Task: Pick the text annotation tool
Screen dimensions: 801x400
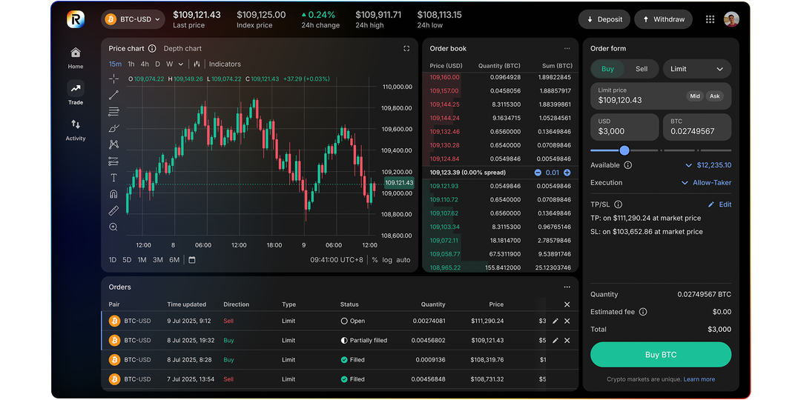Action: [113, 178]
